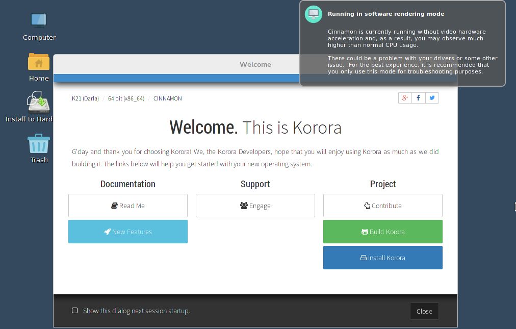View the New Features page
Screen dimensions: 516x329
pos(128,232)
